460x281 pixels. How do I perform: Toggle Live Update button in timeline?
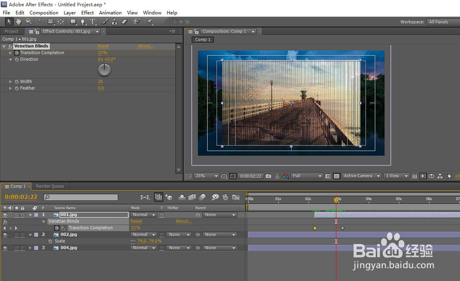click(x=158, y=197)
